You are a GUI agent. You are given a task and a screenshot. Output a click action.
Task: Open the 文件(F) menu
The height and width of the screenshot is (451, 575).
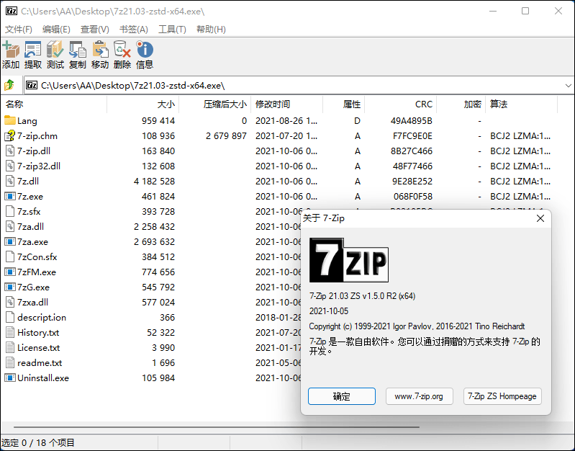click(19, 30)
